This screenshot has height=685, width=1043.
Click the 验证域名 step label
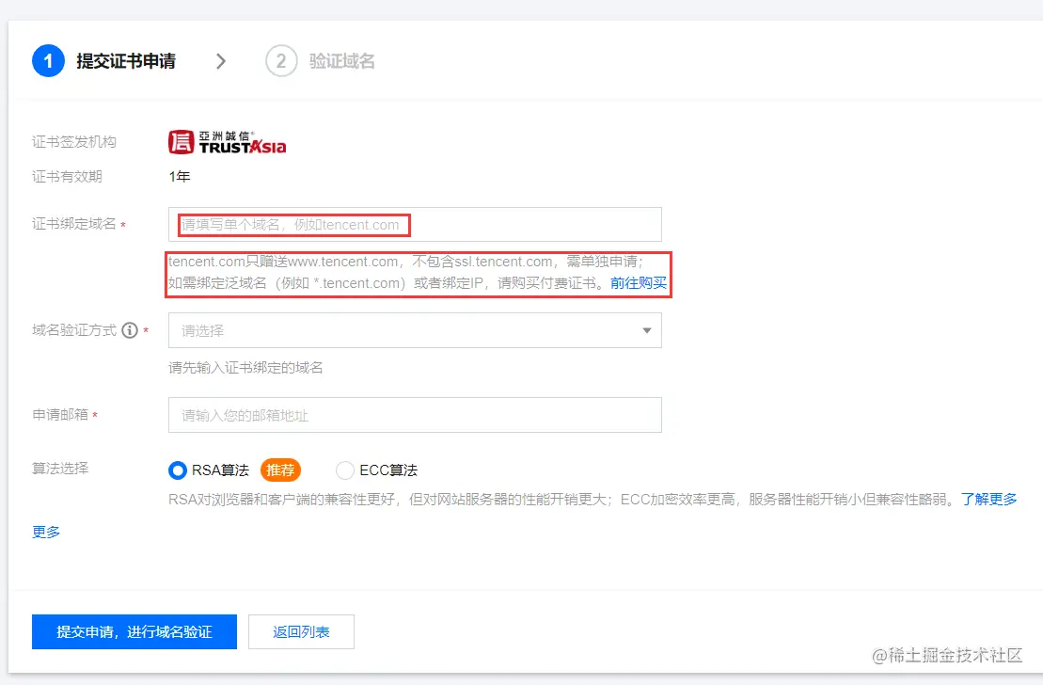pyautogui.click(x=342, y=61)
